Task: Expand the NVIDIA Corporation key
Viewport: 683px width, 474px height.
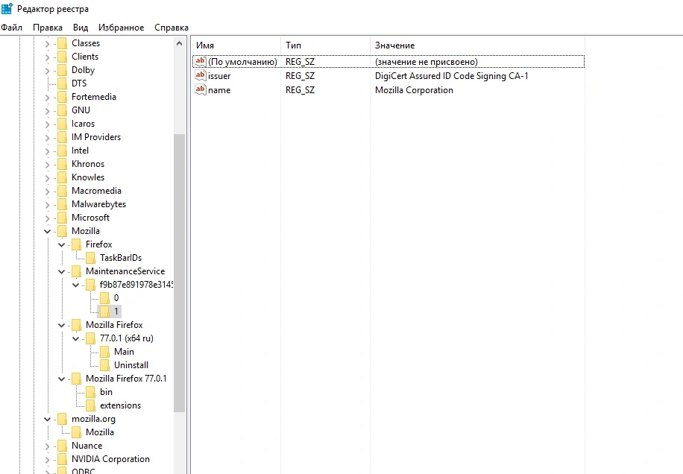Action: [47, 460]
